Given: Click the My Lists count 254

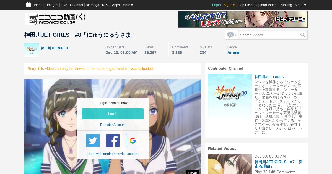Looking at the screenshot, I should [x=203, y=52].
